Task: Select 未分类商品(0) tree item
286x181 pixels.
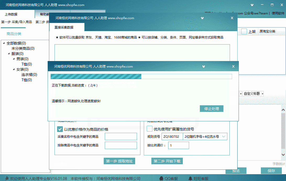Action: pos(23,48)
